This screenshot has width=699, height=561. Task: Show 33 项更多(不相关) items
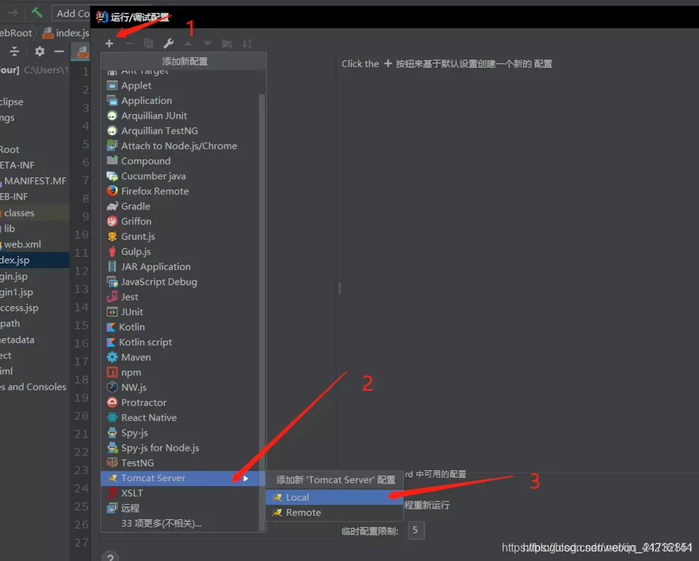coord(180,523)
